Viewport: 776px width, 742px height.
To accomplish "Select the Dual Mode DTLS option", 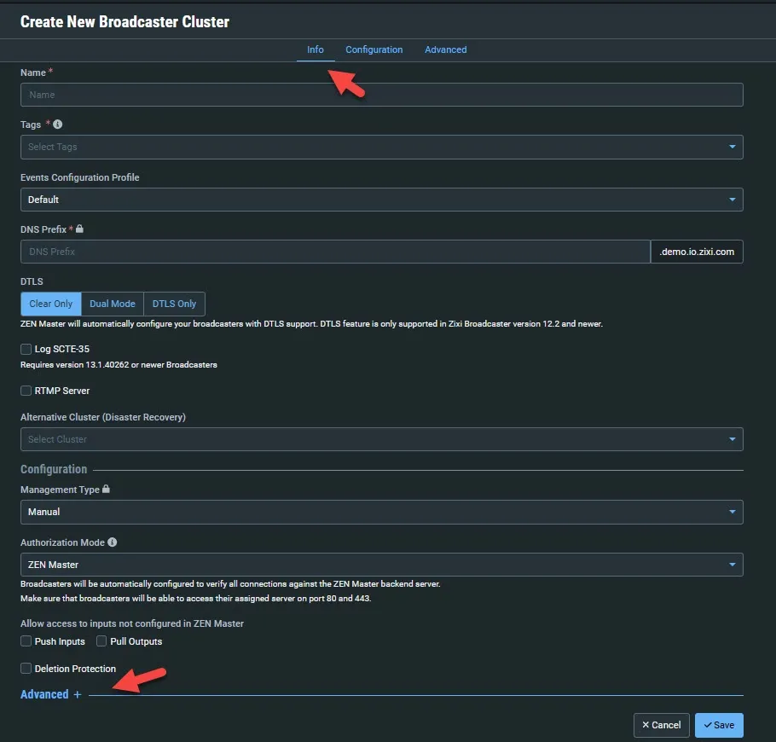I will [113, 304].
